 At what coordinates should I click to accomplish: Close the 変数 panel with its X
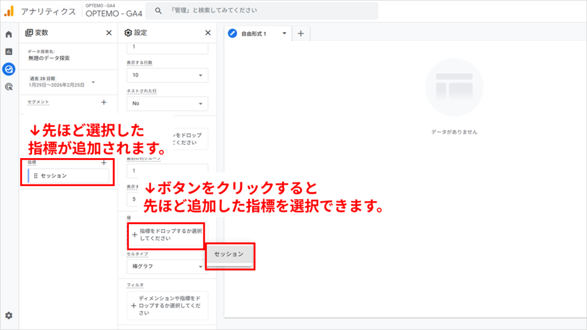coord(108,34)
